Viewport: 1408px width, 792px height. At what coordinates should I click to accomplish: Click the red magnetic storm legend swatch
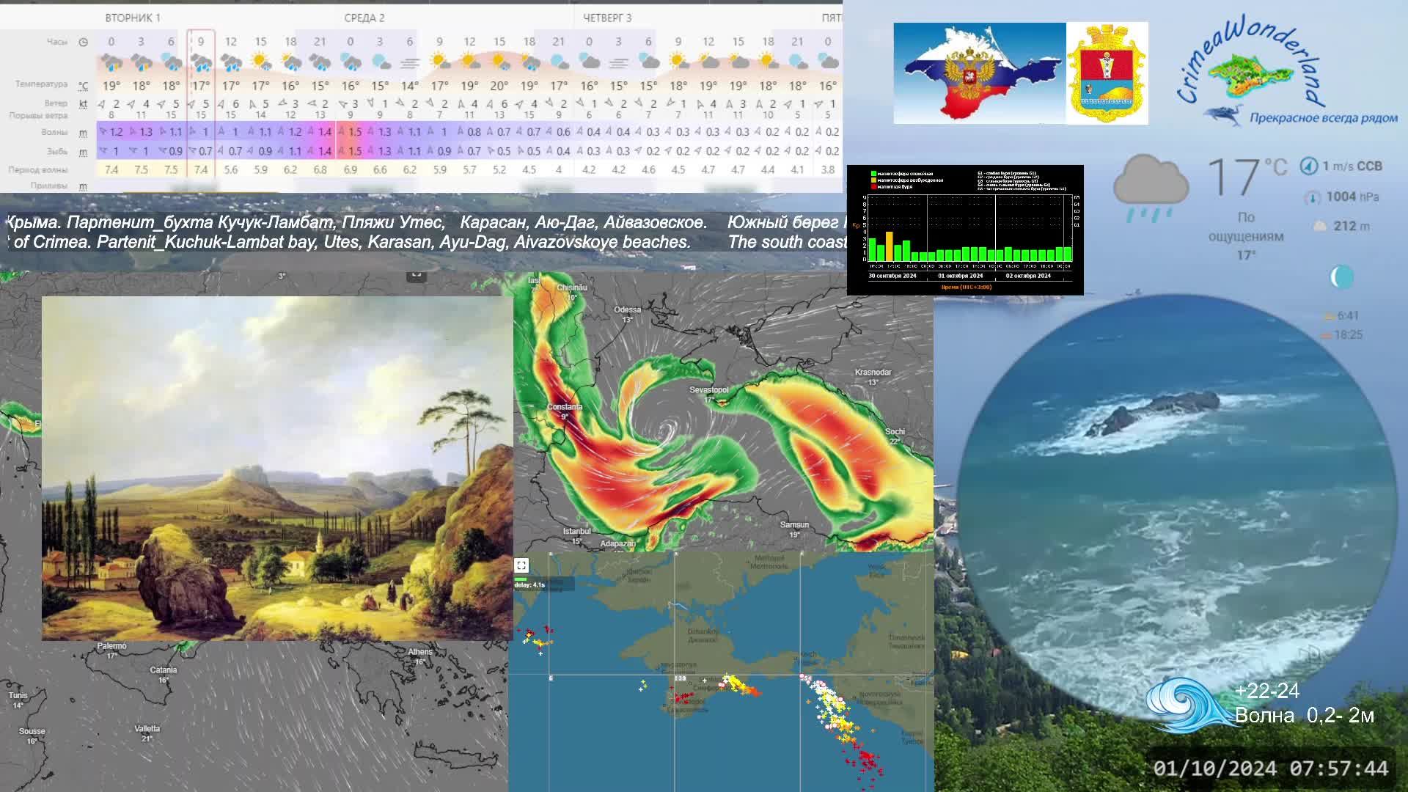[x=873, y=187]
